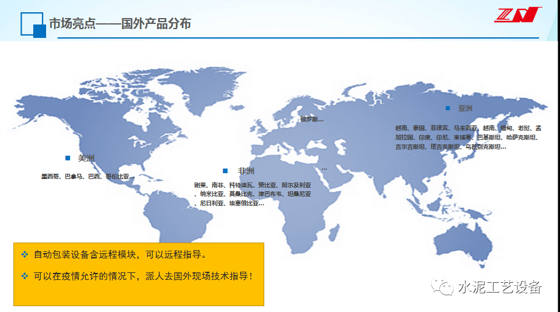Click the diamond bullet before 可以在疫情允许
The height and width of the screenshot is (312, 560).
coord(24,276)
